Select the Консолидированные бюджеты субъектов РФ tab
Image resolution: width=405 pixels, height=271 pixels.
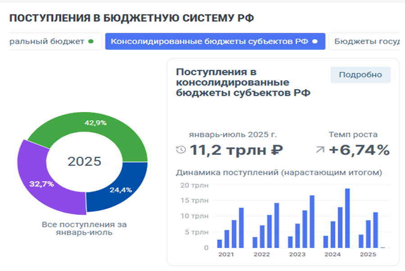point(209,41)
